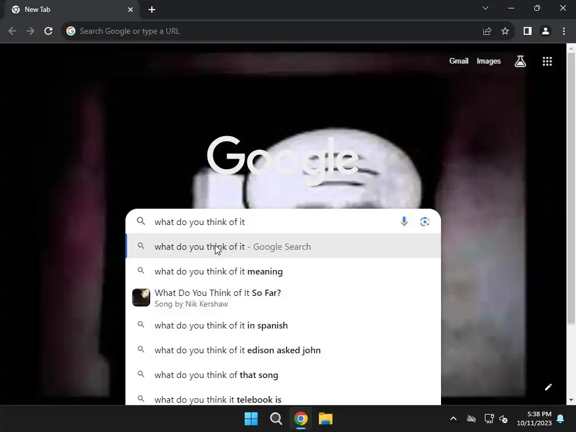Open the Chrome side panel

[528, 31]
